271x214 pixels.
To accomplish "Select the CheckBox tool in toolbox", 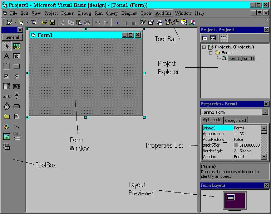I will coord(7,76).
